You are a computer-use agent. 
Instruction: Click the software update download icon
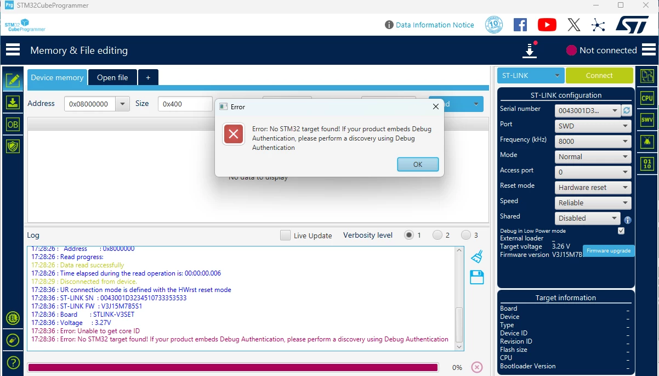[x=530, y=50]
